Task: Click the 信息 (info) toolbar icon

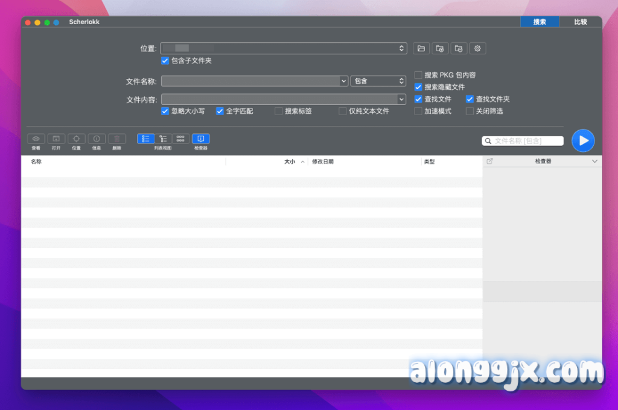Action: [x=97, y=139]
